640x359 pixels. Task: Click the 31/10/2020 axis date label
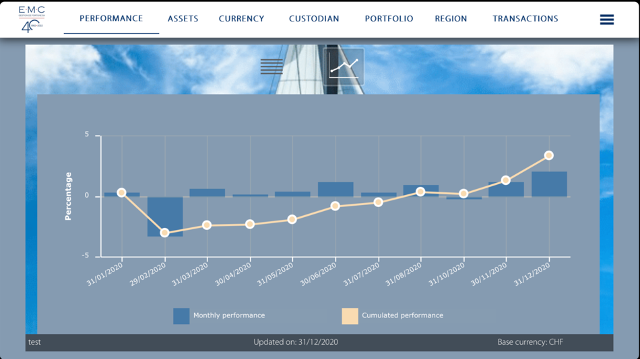coord(447,274)
